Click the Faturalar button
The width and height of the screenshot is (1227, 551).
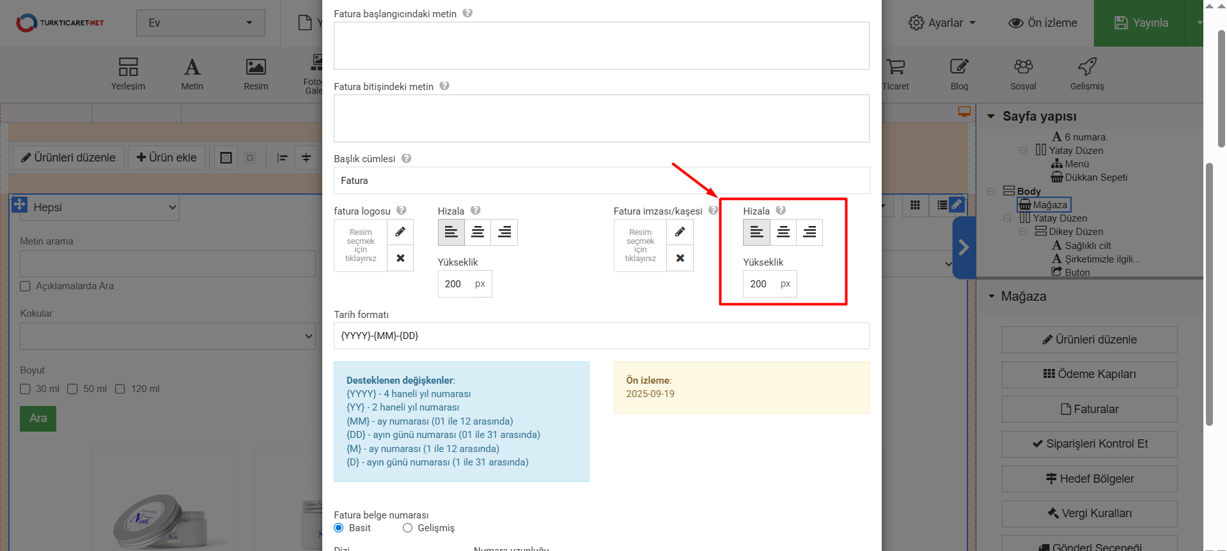(1089, 409)
